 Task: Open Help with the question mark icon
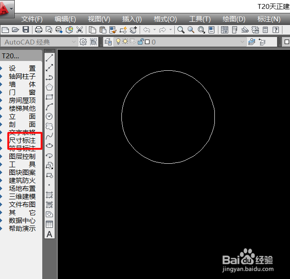(x=276, y=30)
